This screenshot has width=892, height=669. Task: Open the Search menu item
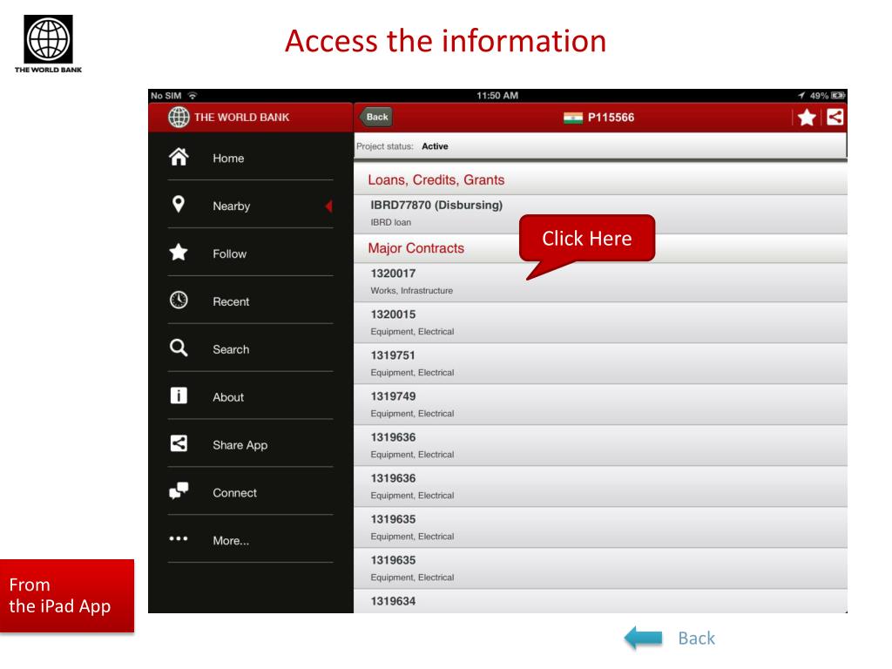[x=250, y=348]
